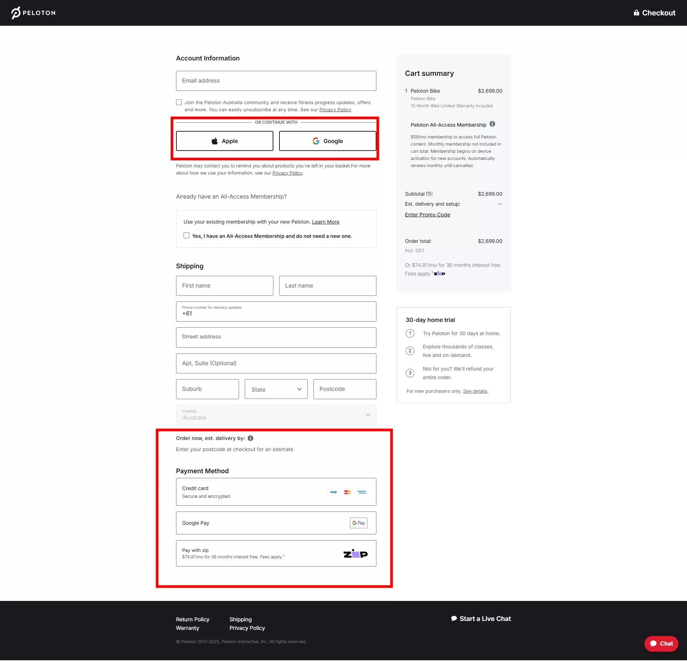Click delivery estimate info icon
The width and height of the screenshot is (687, 661).
pos(250,438)
